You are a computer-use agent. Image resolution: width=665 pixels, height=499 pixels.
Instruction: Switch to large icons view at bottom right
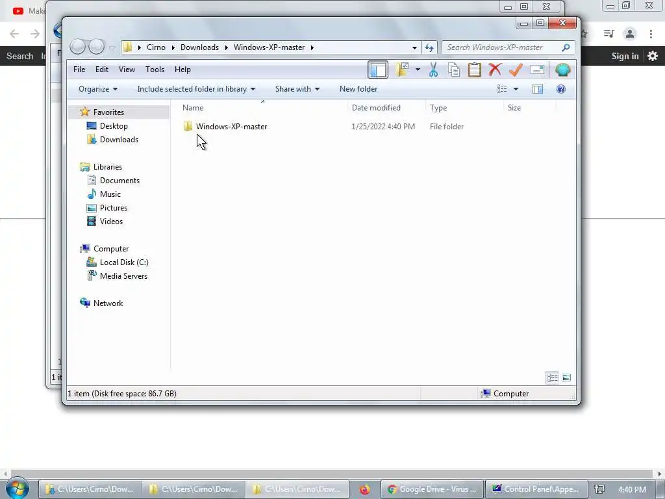click(566, 377)
